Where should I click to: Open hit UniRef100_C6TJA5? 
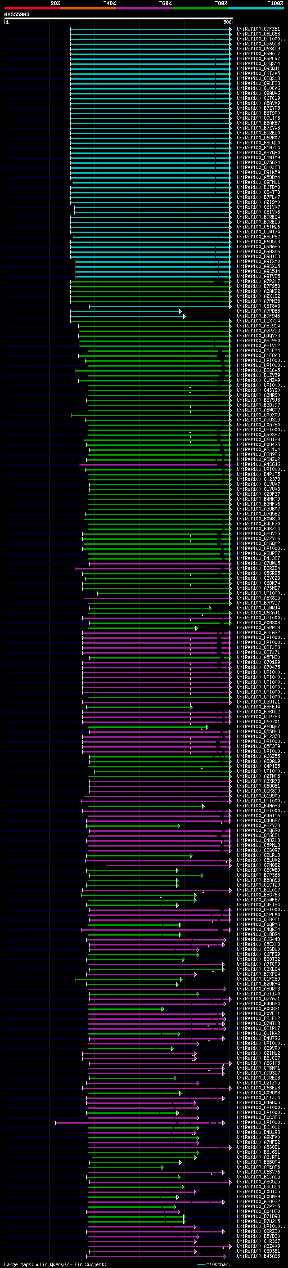click(258, 73)
